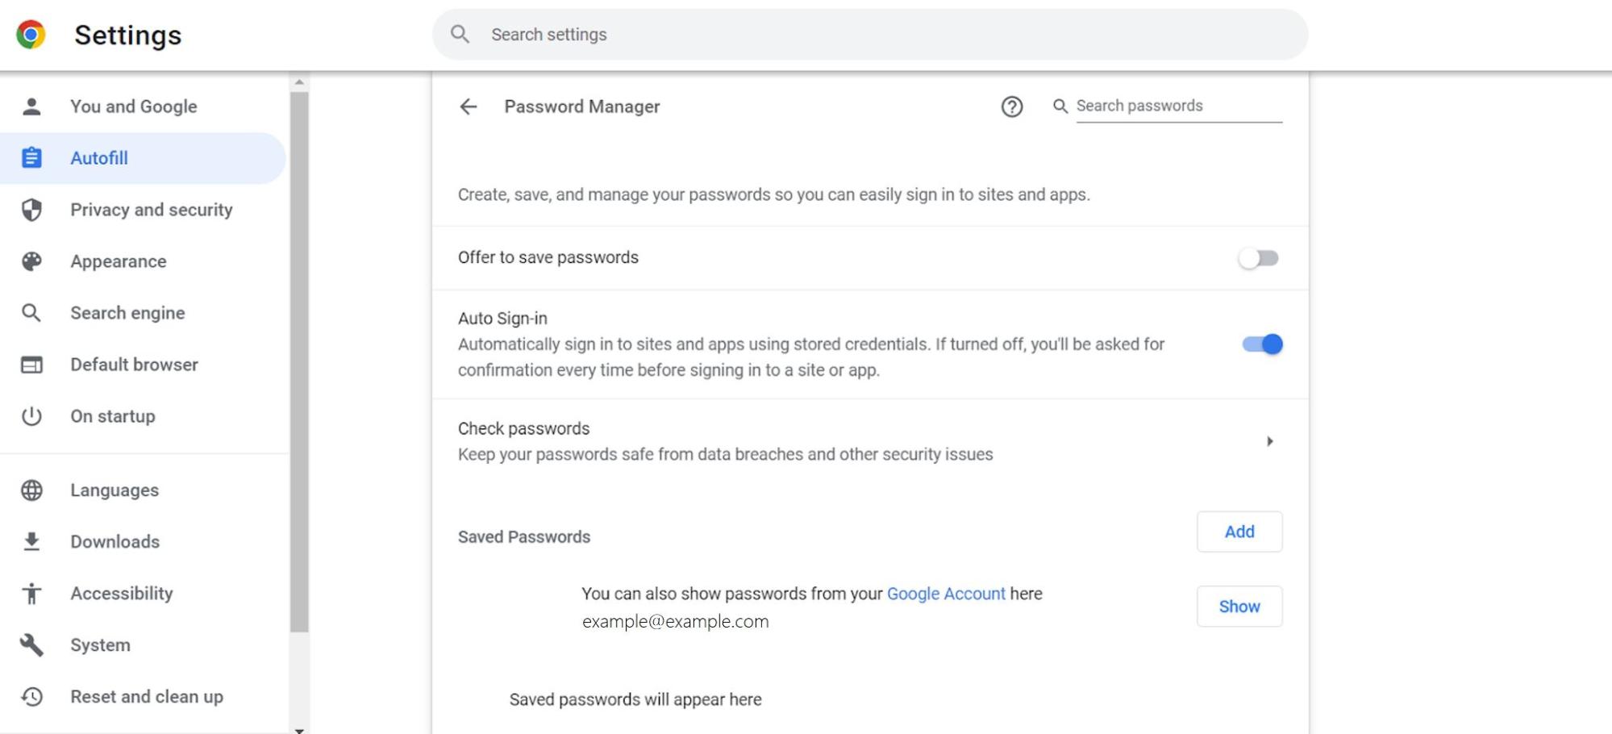Open Reset and clean up settings
Image resolution: width=1612 pixels, height=734 pixels.
[146, 696]
